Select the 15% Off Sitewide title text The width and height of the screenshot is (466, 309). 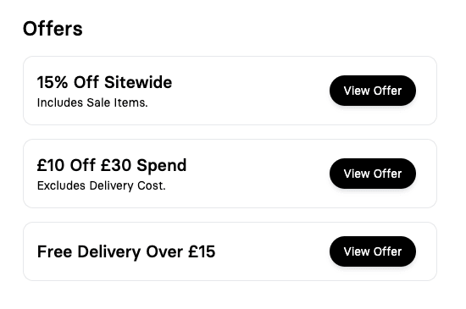(x=104, y=82)
